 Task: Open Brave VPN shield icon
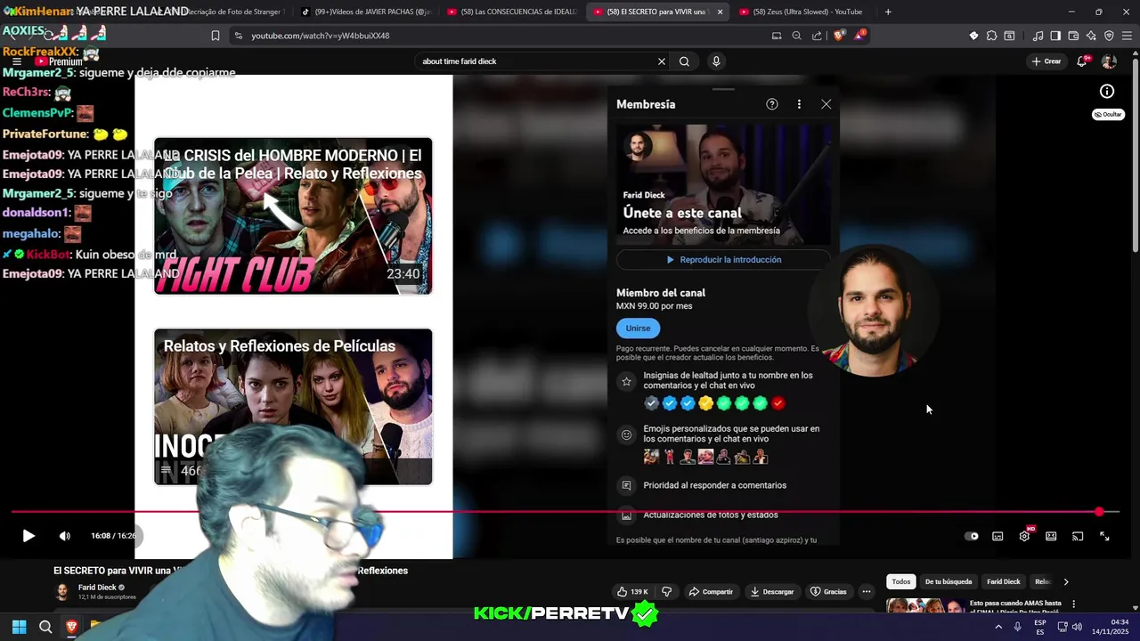(x=1109, y=36)
